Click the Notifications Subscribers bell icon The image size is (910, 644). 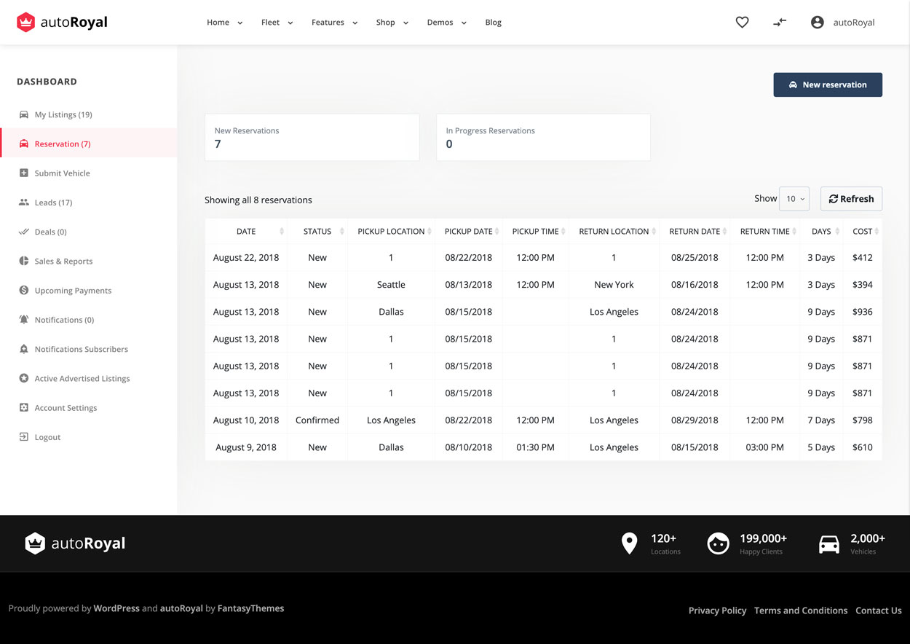pyautogui.click(x=24, y=349)
